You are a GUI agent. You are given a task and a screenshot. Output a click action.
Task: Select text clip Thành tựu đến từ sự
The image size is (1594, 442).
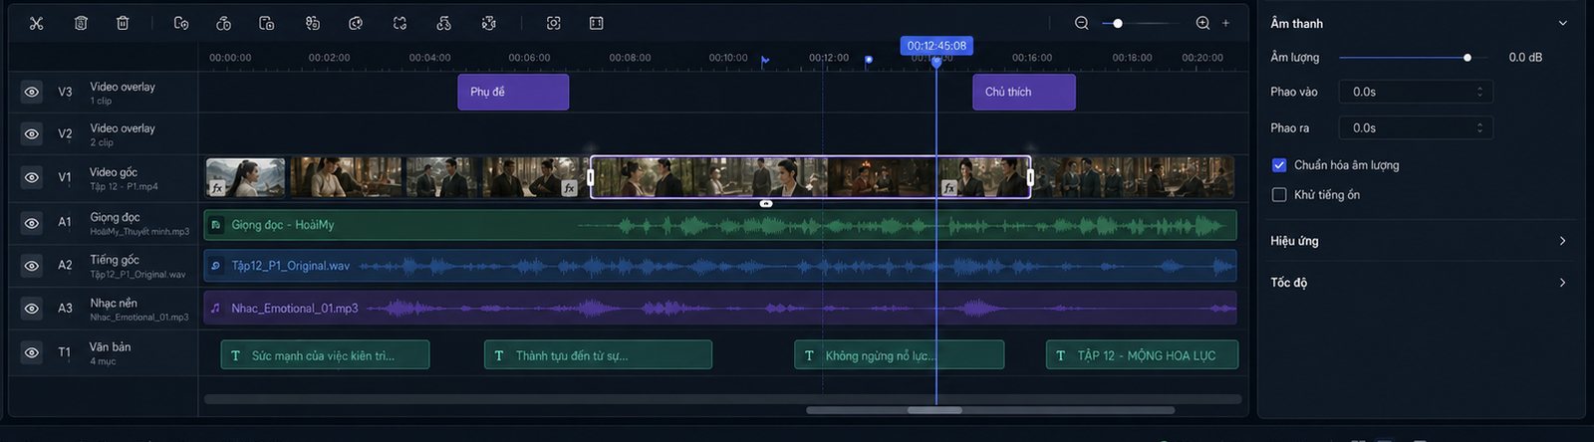pos(598,355)
